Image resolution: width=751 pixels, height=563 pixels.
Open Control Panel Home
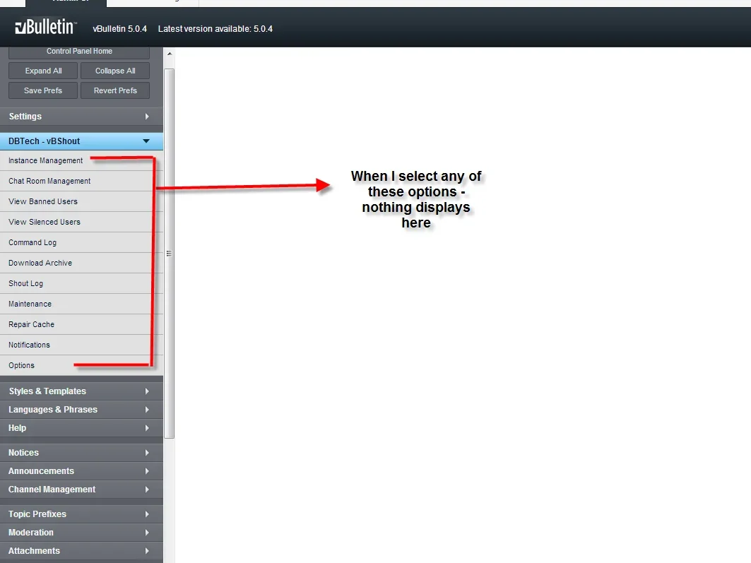click(x=79, y=52)
